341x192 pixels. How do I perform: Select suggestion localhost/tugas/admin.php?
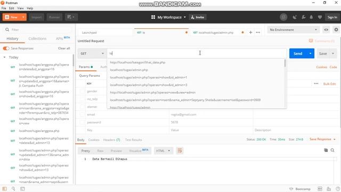129,70
